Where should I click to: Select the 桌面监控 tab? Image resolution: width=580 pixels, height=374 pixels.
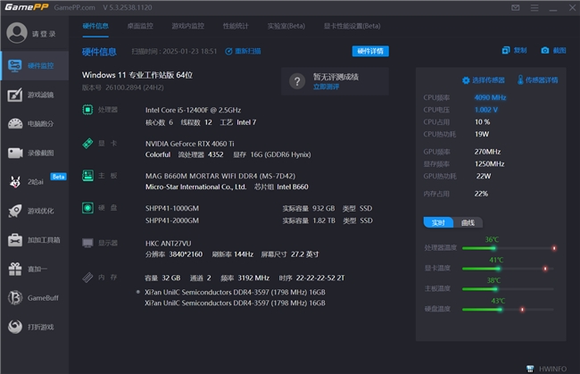coord(140,26)
